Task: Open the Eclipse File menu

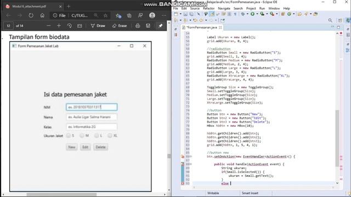Action: click(x=175, y=8)
